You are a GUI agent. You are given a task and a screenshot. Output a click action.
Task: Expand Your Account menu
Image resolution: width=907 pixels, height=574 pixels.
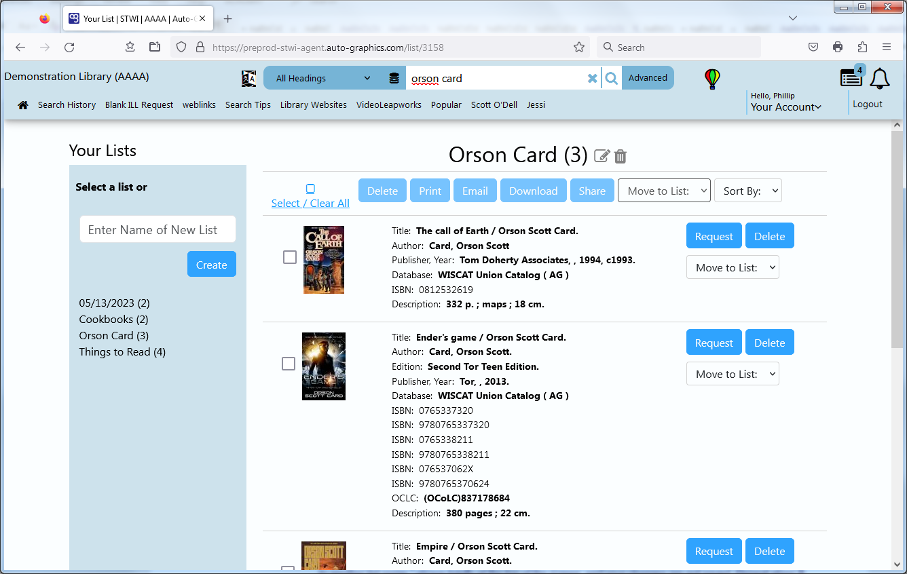click(x=786, y=107)
